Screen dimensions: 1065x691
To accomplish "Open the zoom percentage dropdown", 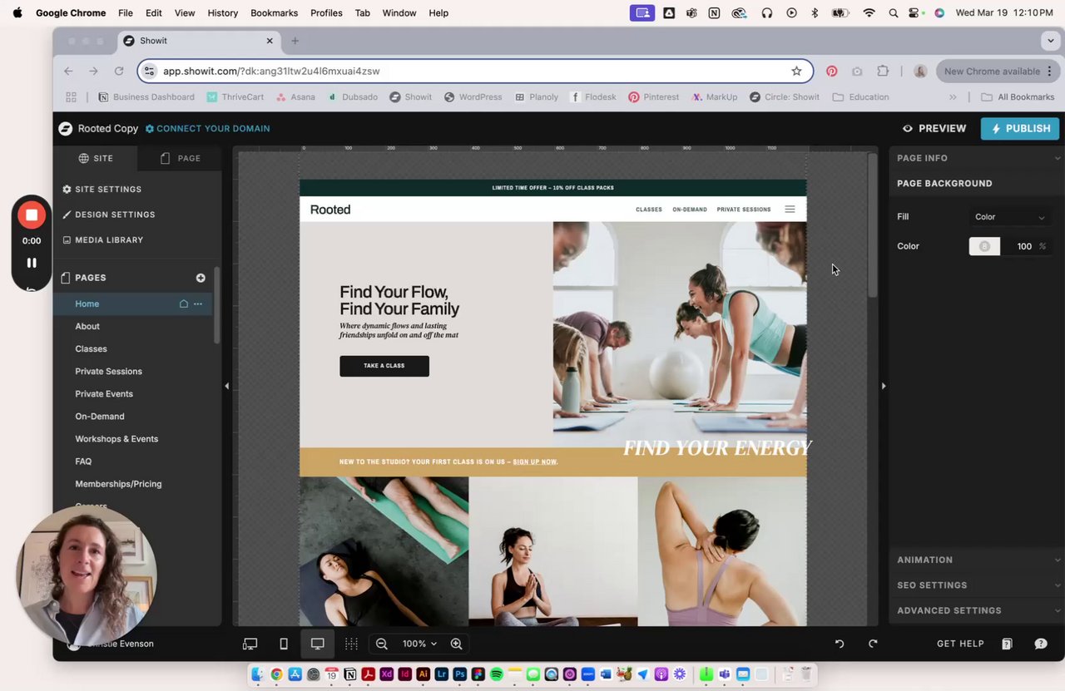I will (x=420, y=644).
